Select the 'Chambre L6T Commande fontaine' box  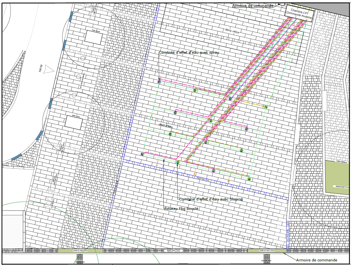tap(299, 13)
